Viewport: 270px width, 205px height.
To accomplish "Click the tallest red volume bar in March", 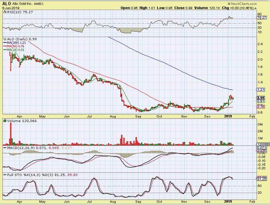I will 11,134.
